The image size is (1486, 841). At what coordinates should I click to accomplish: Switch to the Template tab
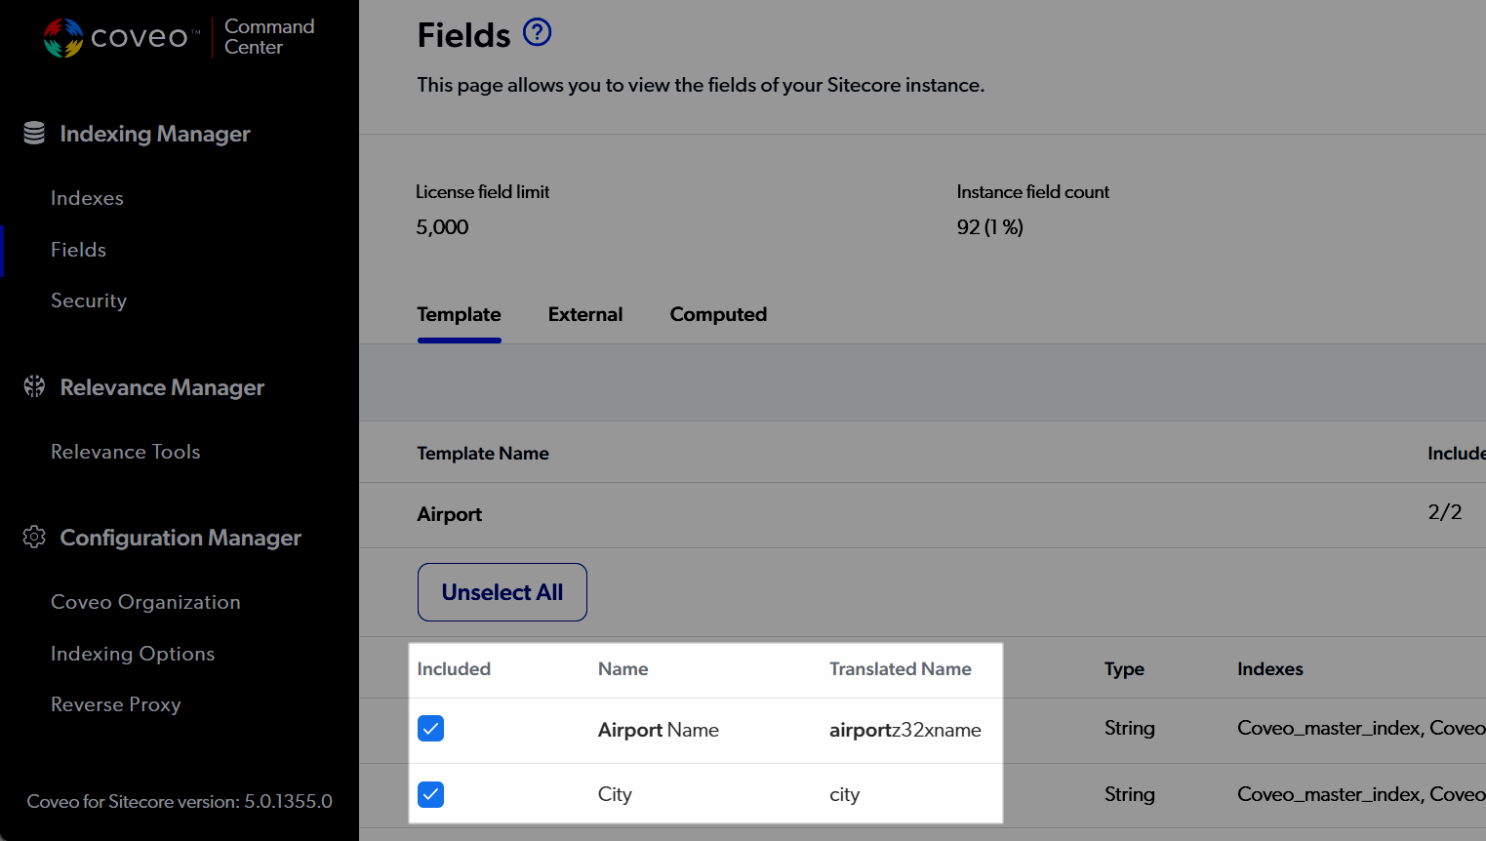pyautogui.click(x=459, y=314)
